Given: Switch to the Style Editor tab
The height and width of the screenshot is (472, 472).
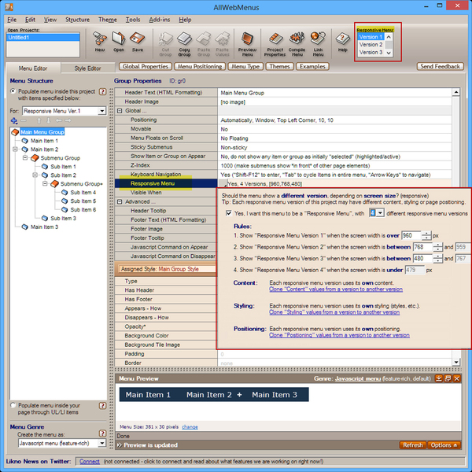Looking at the screenshot, I should click(87, 68).
